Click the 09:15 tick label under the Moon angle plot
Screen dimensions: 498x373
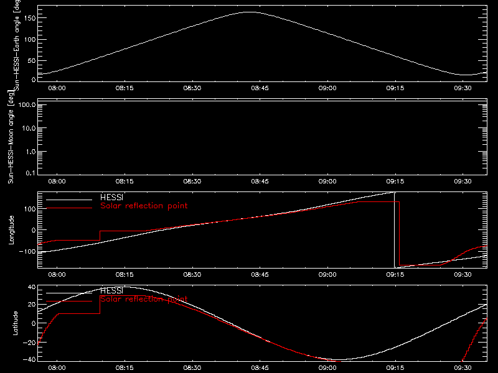point(395,182)
